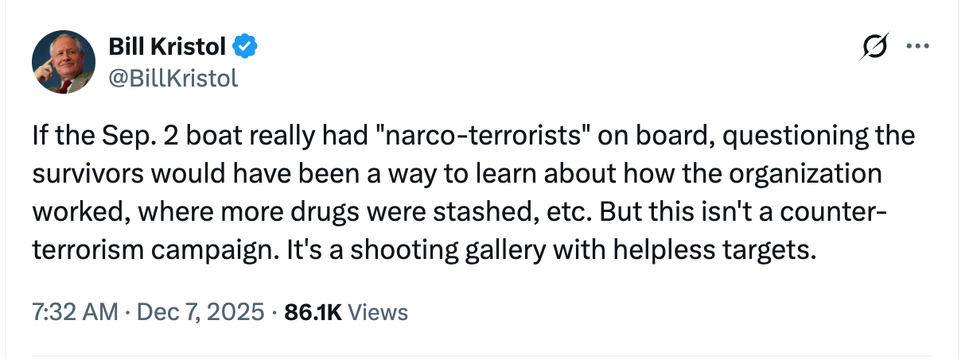
Task: Click the 86.1K view count number
Action: pyautogui.click(x=313, y=312)
